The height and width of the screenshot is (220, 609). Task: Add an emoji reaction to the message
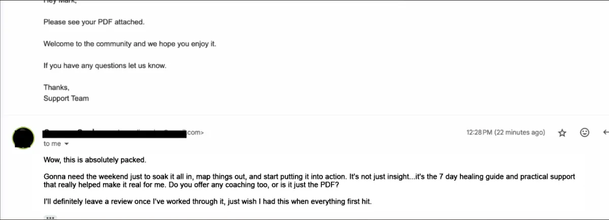pos(584,133)
